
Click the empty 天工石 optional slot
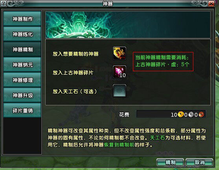coord(120,91)
